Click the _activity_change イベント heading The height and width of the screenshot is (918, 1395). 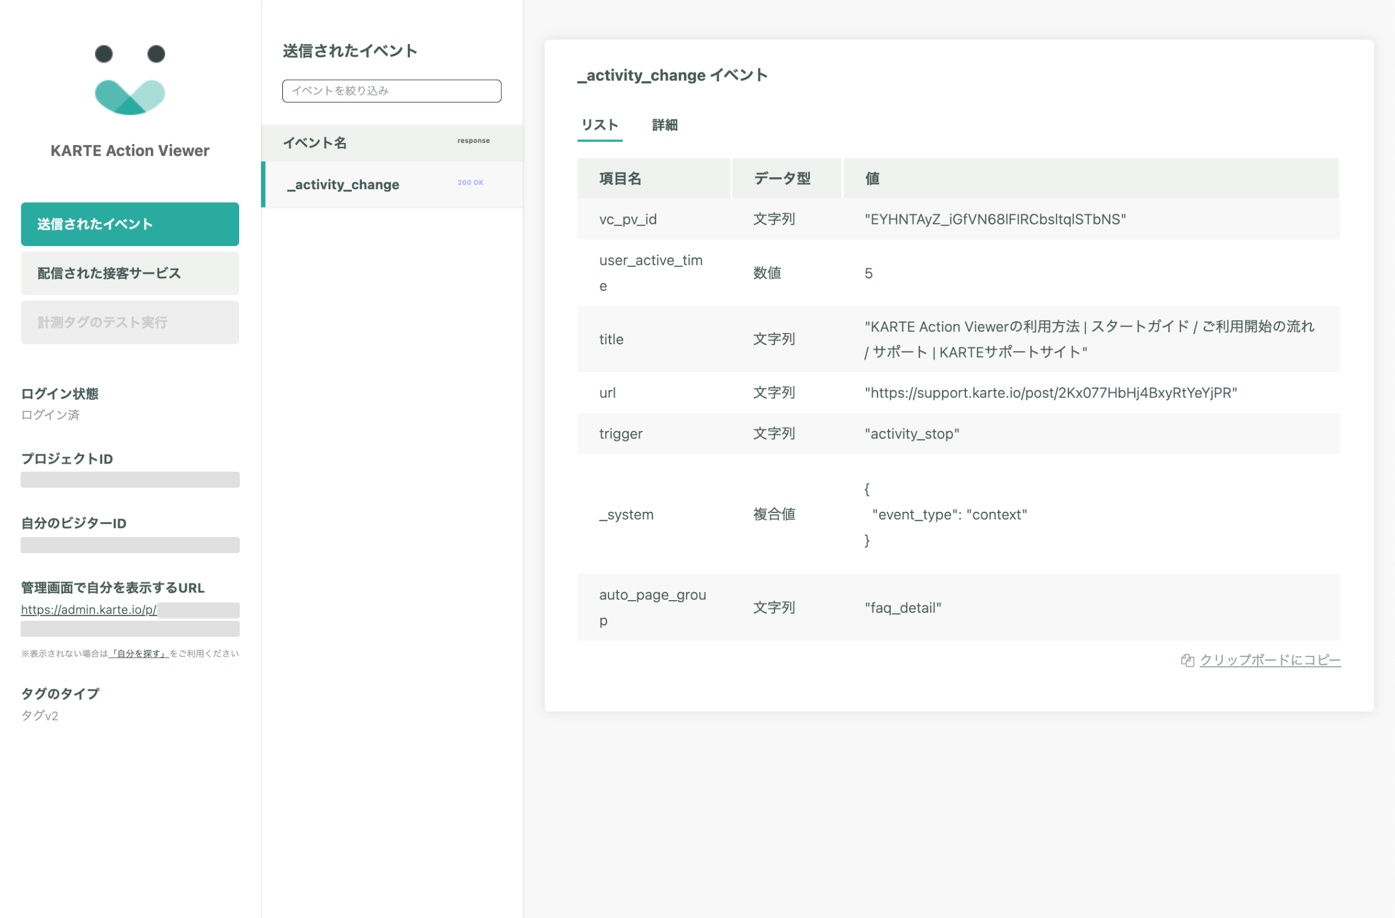[672, 75]
